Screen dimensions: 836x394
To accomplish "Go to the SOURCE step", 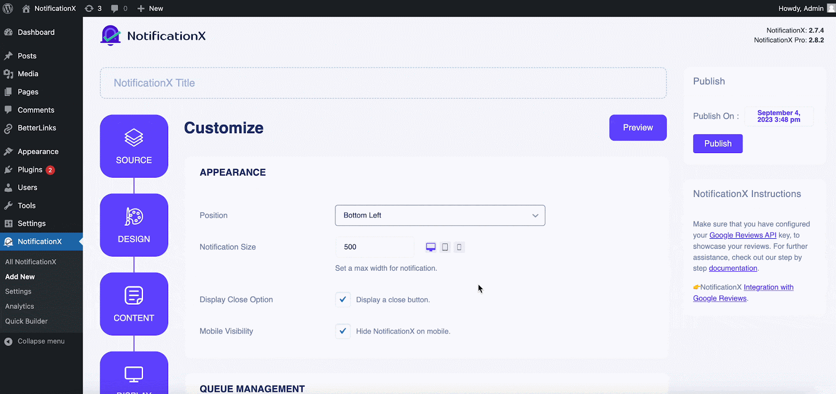I will click(x=134, y=146).
